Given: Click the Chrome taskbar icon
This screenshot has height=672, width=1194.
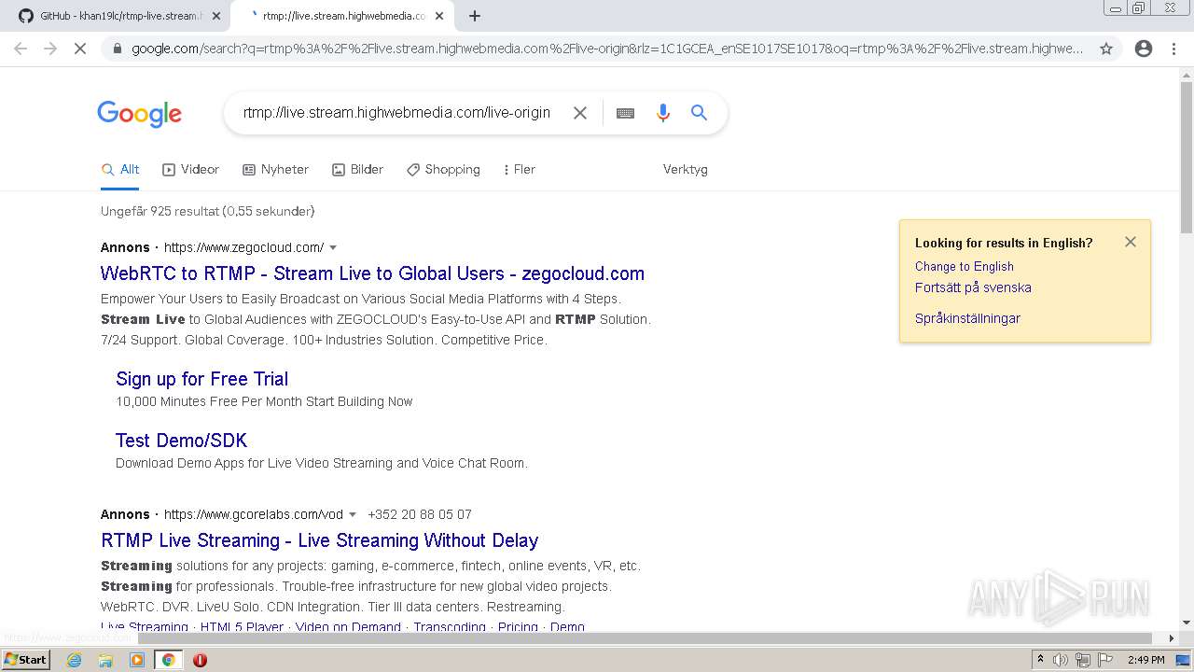Looking at the screenshot, I should coord(168,660).
